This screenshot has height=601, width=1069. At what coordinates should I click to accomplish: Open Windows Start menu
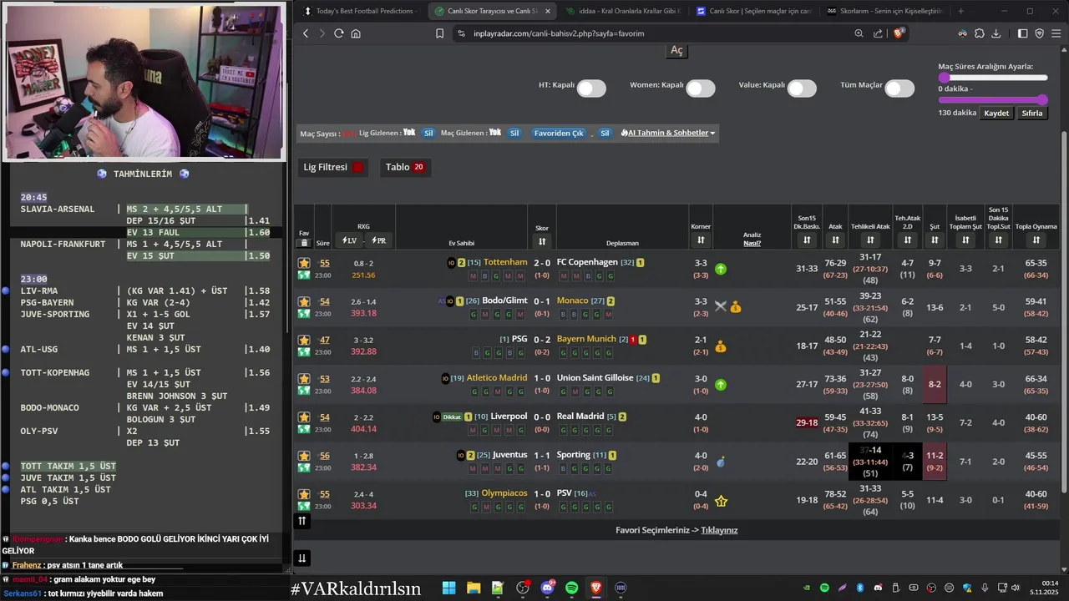click(448, 588)
